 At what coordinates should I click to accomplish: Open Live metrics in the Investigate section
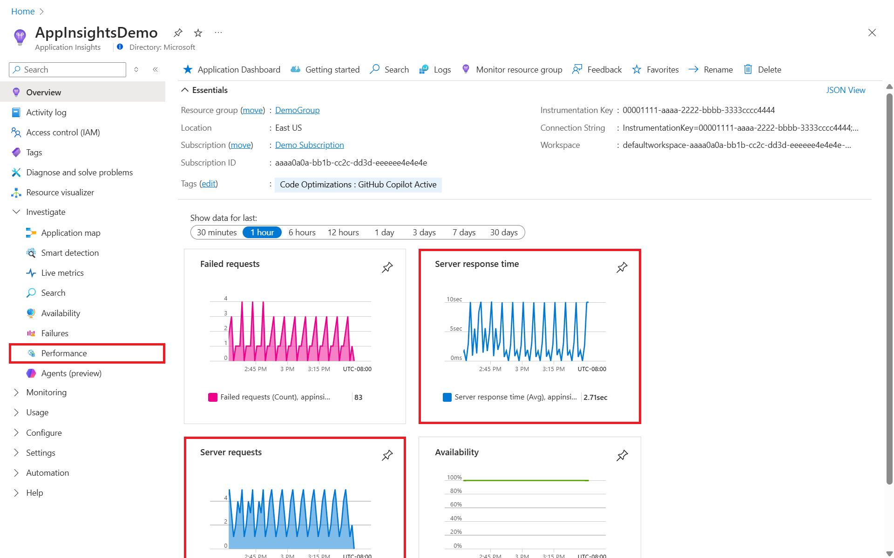pos(62,273)
